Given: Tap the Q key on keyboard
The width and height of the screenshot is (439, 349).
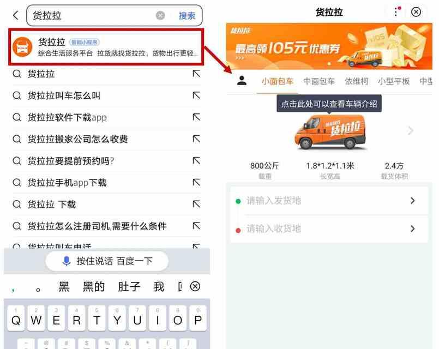Looking at the screenshot, I should [x=16, y=318].
